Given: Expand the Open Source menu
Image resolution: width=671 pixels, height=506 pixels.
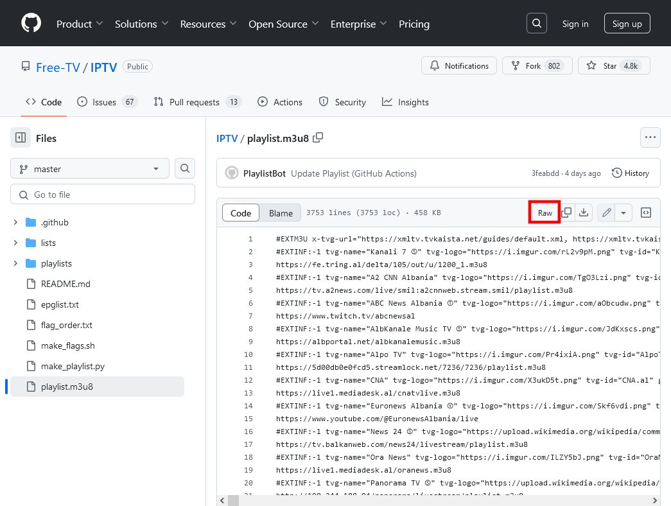Looking at the screenshot, I should [x=283, y=24].
